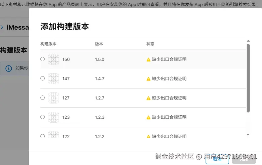Select the radio button for build 147
This screenshot has width=262, height=165.
(43, 79)
